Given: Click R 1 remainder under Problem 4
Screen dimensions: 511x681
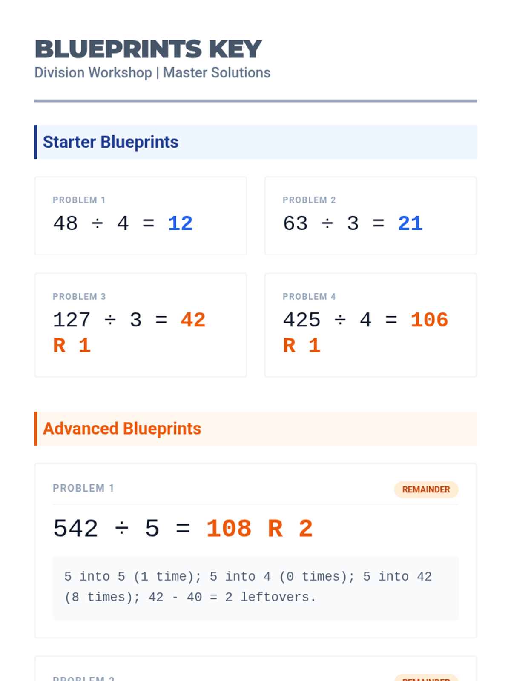Looking at the screenshot, I should [301, 345].
